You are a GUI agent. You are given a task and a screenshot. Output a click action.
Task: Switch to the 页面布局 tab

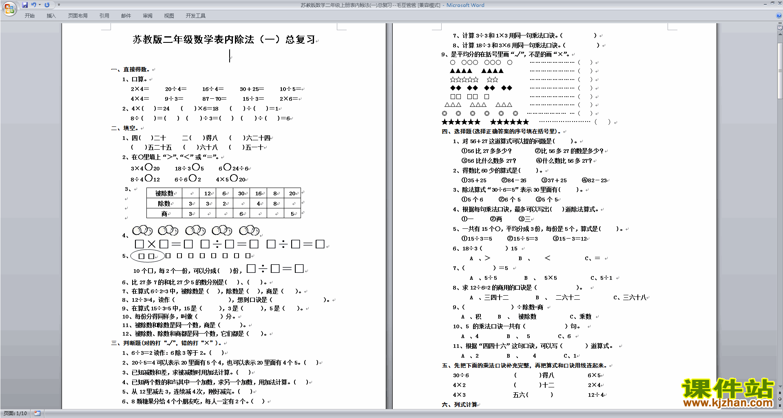coord(77,16)
